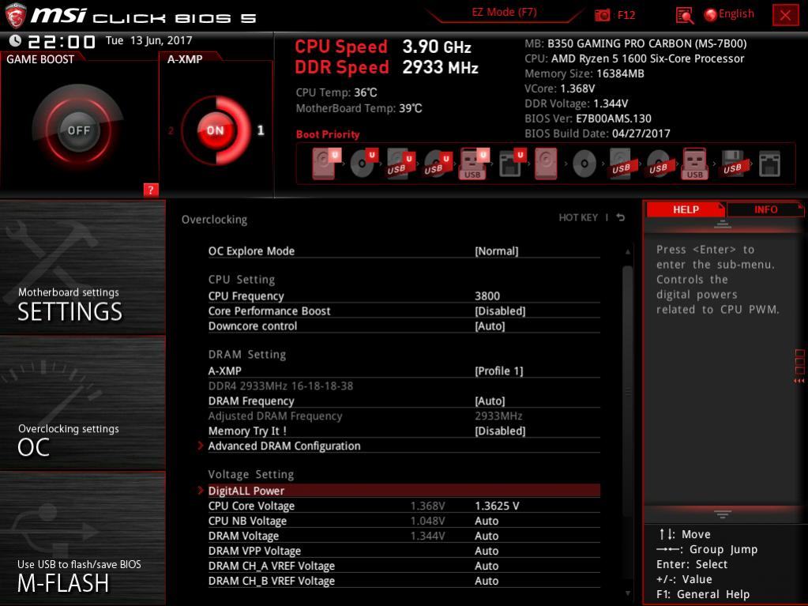The height and width of the screenshot is (606, 808).
Task: Select the legacy USB key boot icon
Action: (x=694, y=164)
